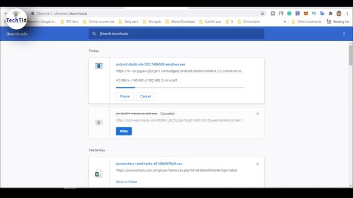Click the Yesterday section heading

point(97,150)
